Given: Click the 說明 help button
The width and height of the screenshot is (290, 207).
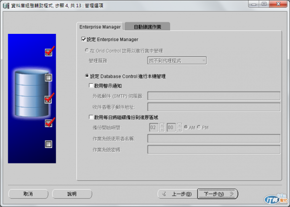Looking at the screenshot, I should pyautogui.click(x=72, y=194).
